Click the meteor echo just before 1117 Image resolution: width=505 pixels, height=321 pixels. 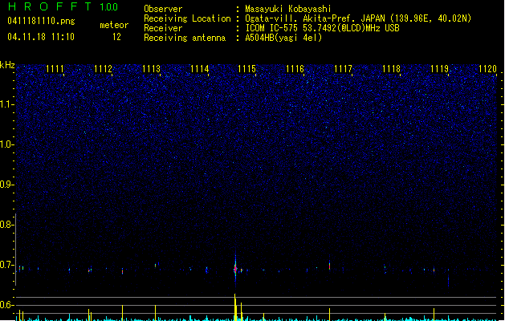[329, 266]
